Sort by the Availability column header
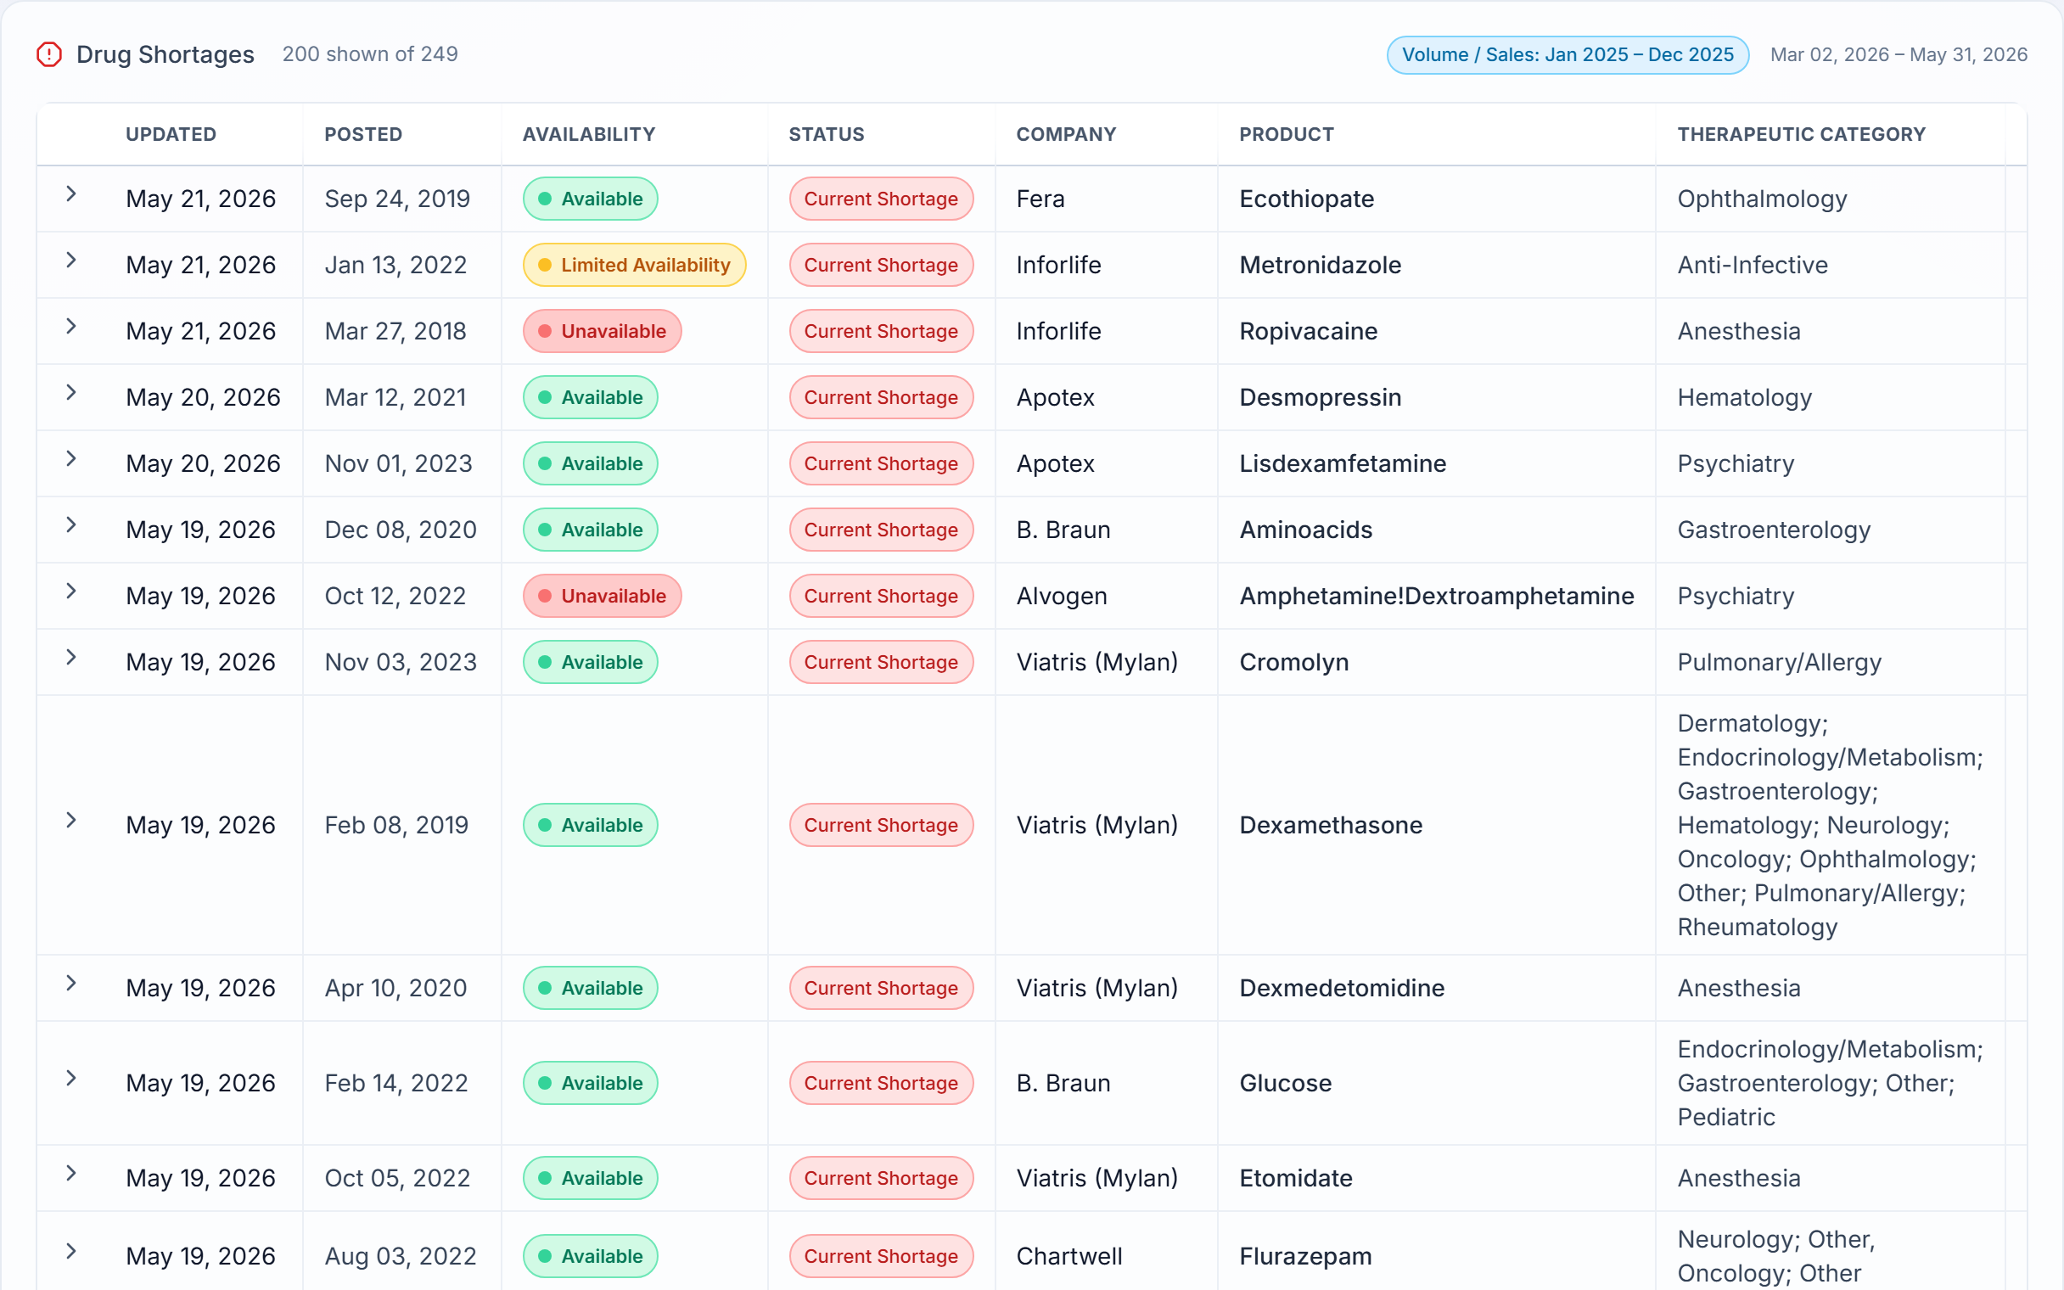Viewport: 2064px width, 1290px height. tap(588, 134)
